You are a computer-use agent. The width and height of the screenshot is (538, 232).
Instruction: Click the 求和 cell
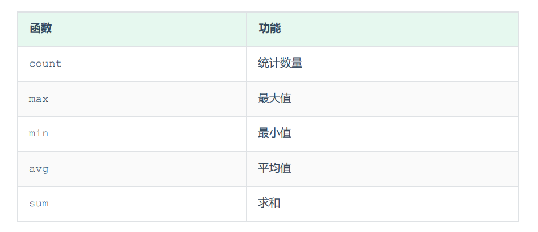pyautogui.click(x=269, y=204)
